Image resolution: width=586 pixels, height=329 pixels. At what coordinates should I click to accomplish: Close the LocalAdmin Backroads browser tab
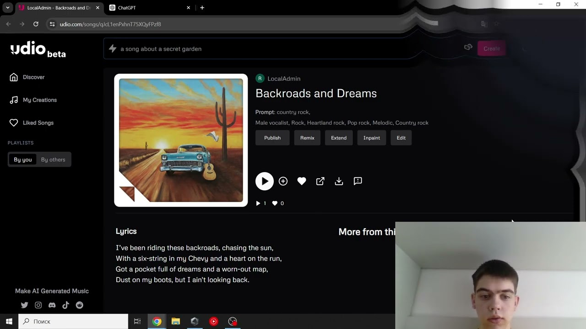(x=98, y=8)
